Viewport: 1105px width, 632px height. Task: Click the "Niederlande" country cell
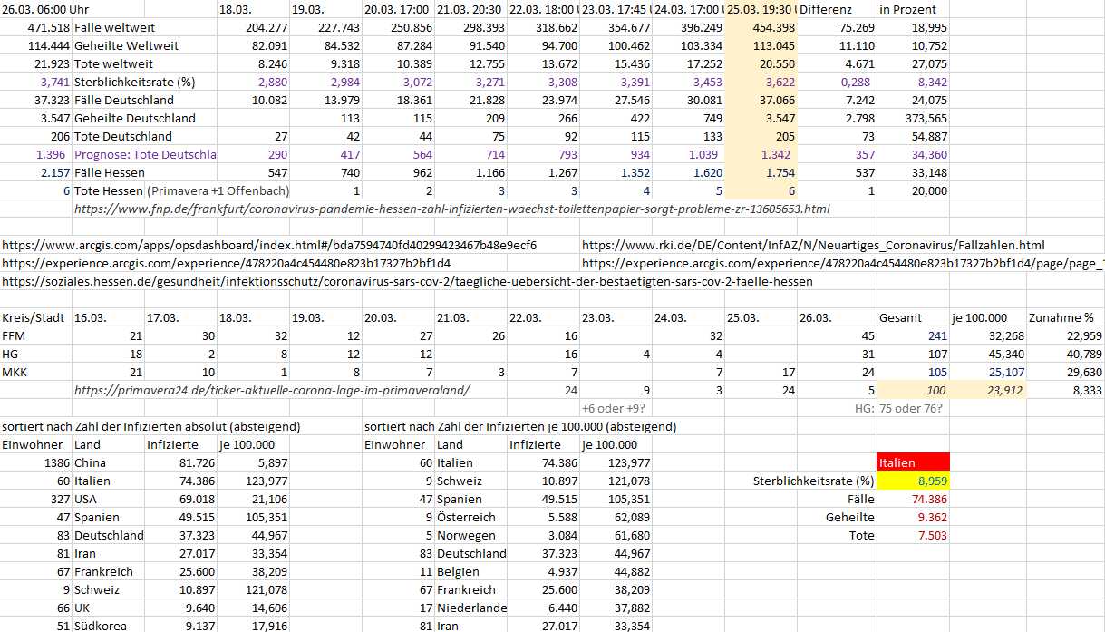point(471,608)
